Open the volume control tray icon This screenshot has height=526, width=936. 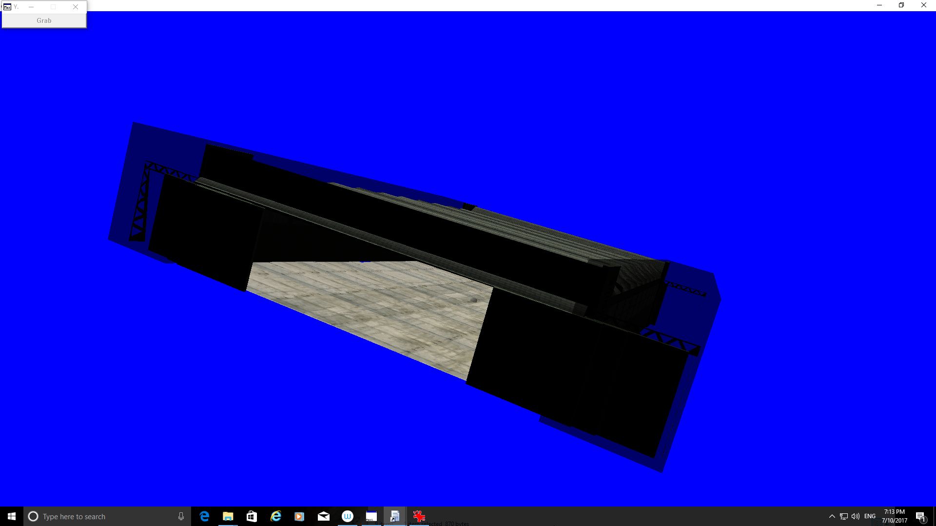[x=856, y=516]
